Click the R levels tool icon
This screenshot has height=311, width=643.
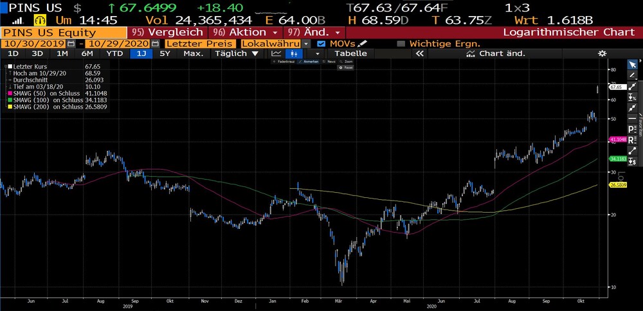click(x=632, y=139)
